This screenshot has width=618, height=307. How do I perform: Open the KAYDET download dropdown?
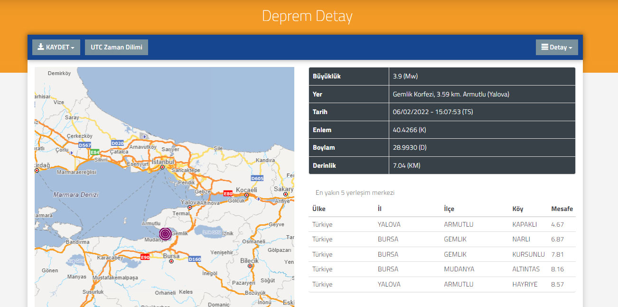point(56,47)
